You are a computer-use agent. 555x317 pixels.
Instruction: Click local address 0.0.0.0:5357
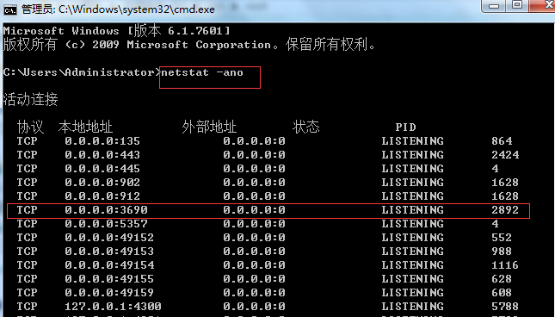click(106, 224)
